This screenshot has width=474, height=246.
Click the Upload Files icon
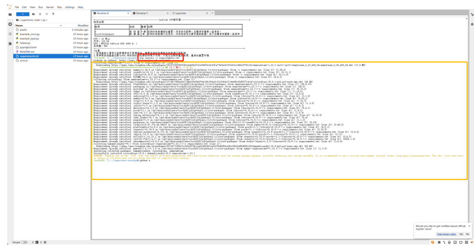point(40,14)
